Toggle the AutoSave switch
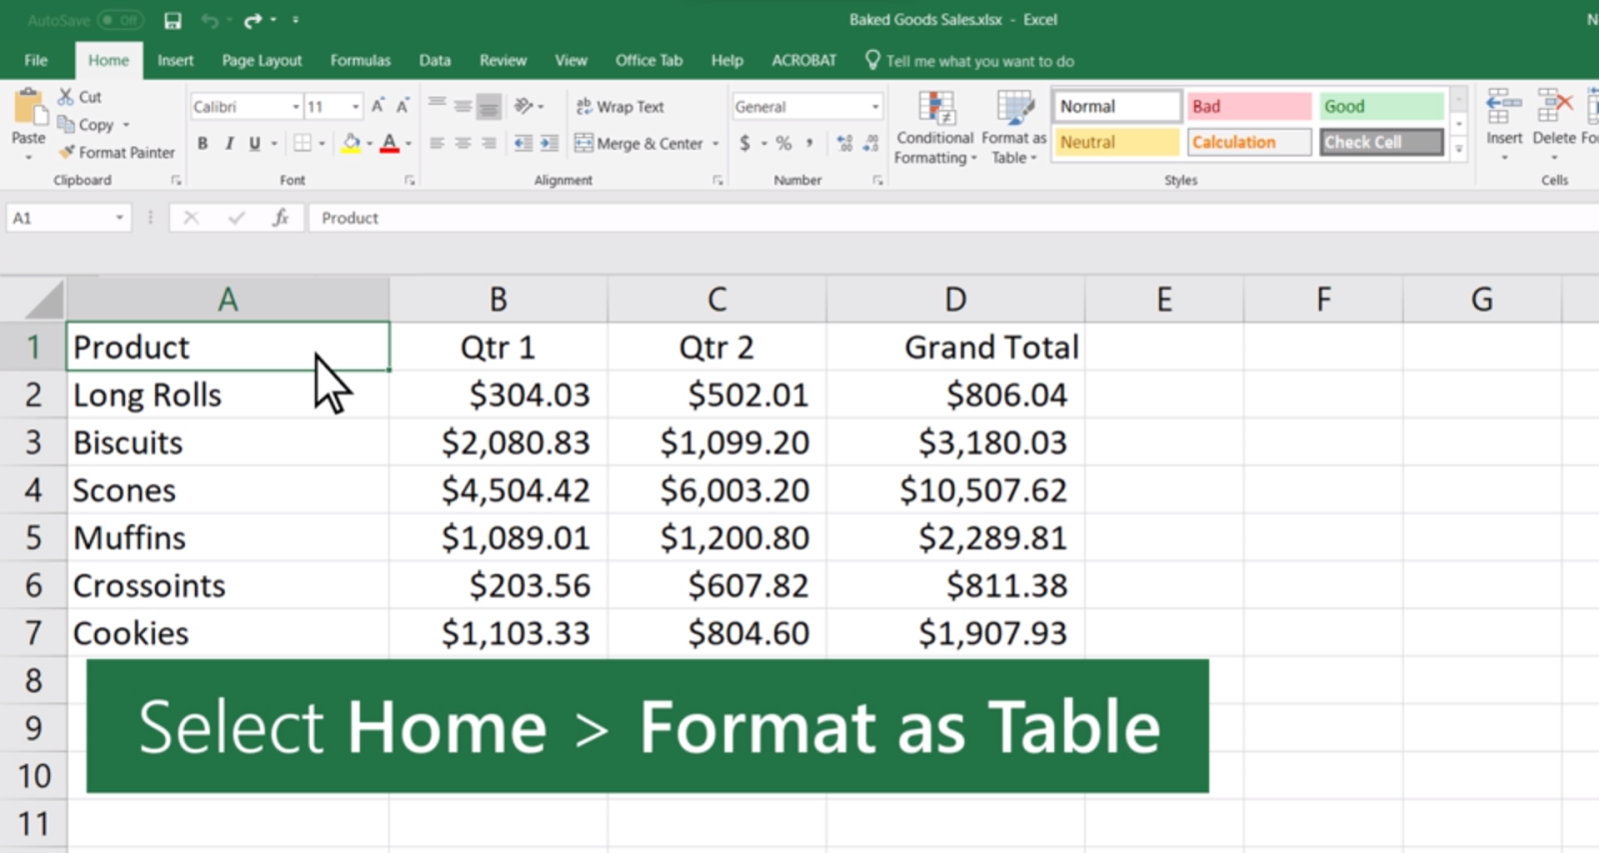Image resolution: width=1599 pixels, height=853 pixels. click(x=120, y=20)
